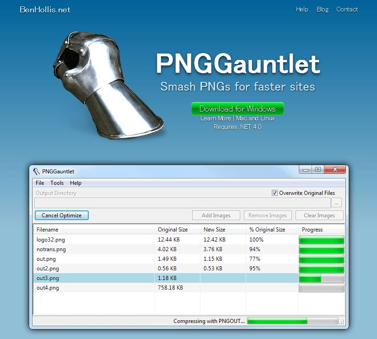This screenshot has height=339, width=377.
Task: Maximize the PNGGauntlet window
Action: [318, 169]
